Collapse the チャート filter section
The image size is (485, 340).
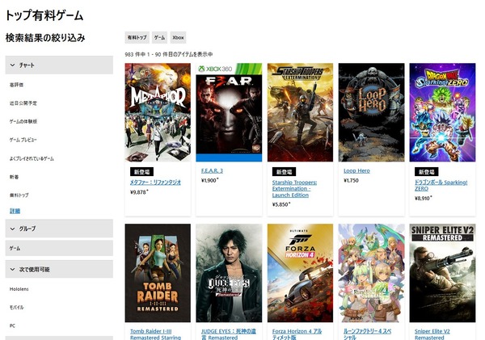[59, 65]
